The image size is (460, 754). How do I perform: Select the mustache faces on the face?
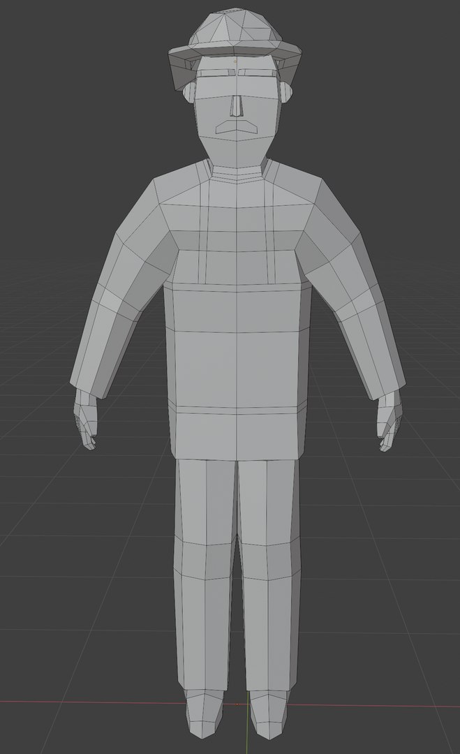pyautogui.click(x=236, y=127)
